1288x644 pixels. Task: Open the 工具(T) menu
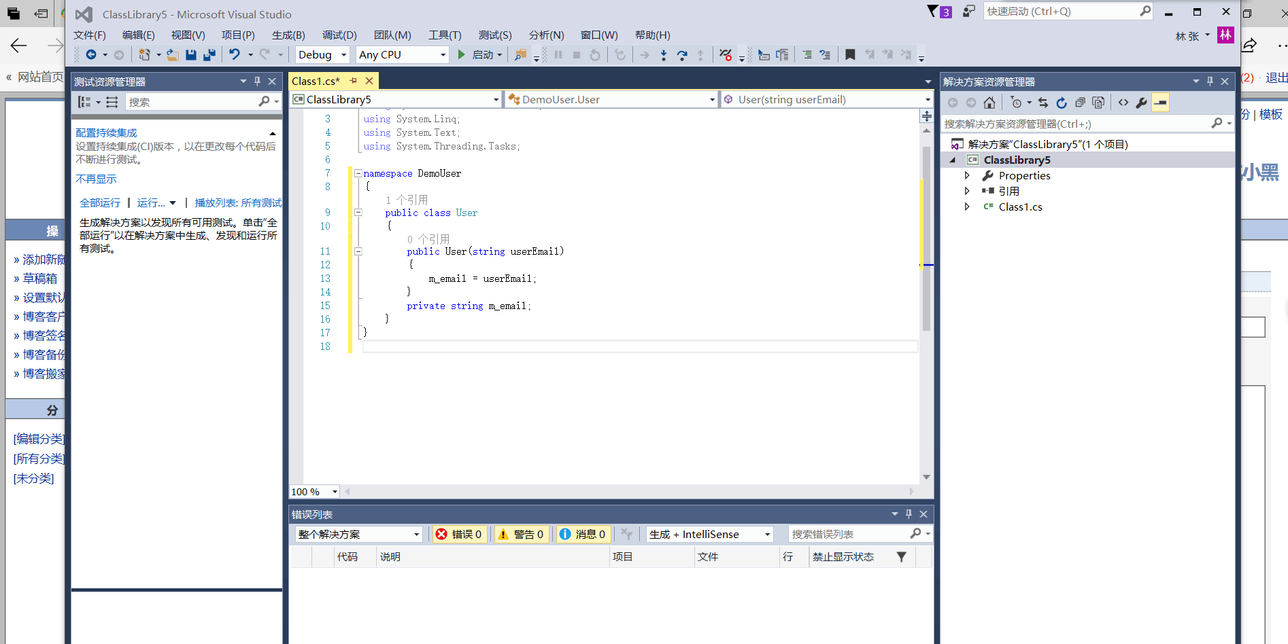click(445, 35)
